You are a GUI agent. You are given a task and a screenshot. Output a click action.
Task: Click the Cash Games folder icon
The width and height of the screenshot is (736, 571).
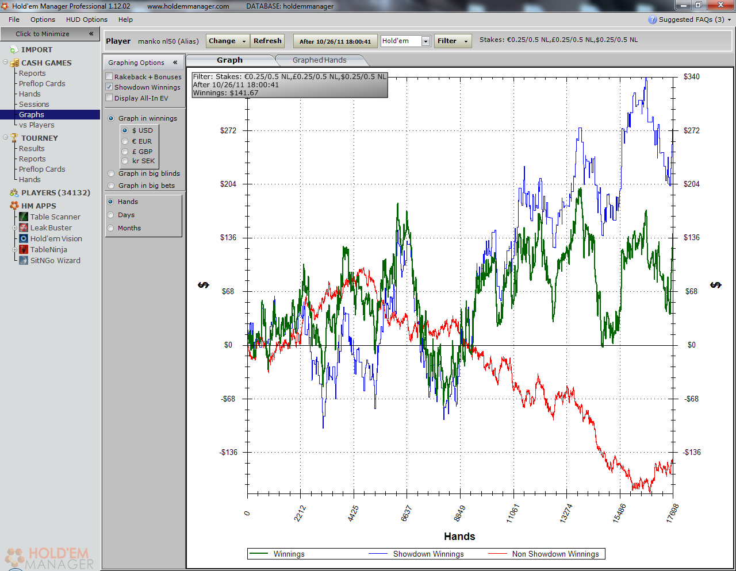[15, 63]
